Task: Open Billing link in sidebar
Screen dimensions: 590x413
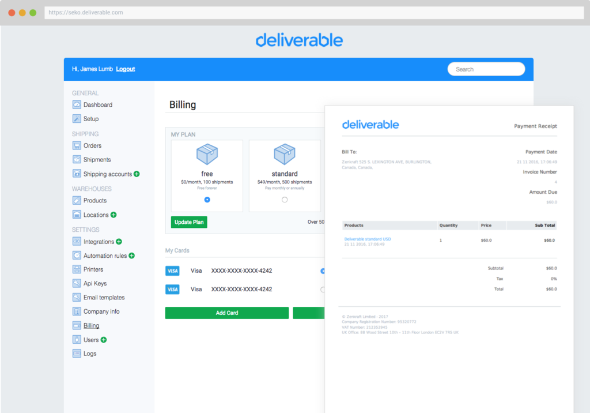Action: coord(92,325)
